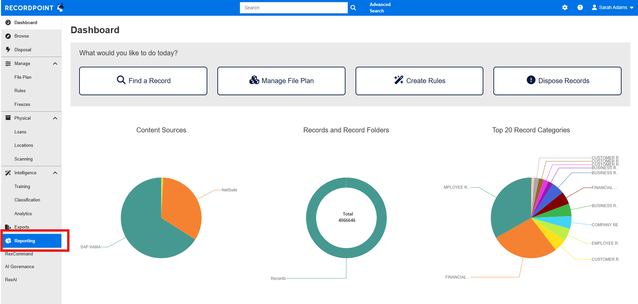Select Classification in the sidebar
Image resolution: width=638 pixels, height=304 pixels.
pos(27,200)
